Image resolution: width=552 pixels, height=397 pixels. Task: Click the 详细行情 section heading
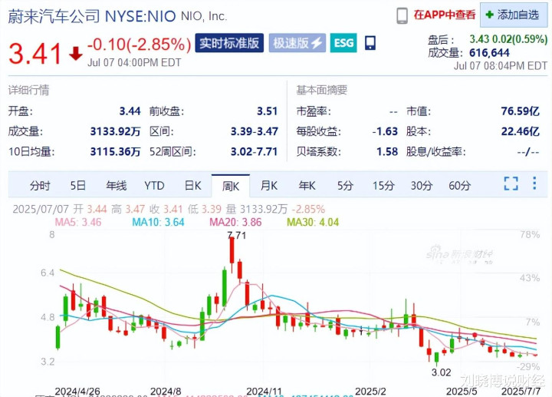28,91
